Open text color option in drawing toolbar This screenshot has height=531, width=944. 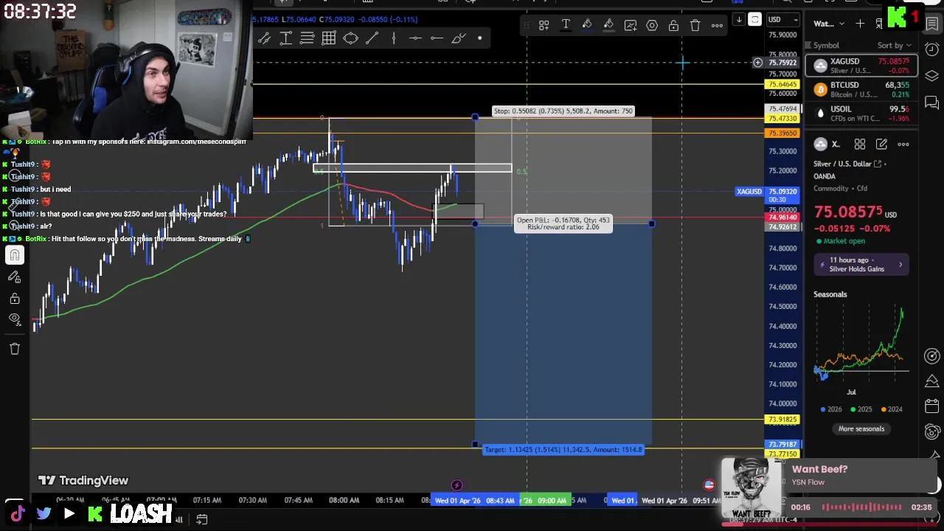(x=566, y=26)
